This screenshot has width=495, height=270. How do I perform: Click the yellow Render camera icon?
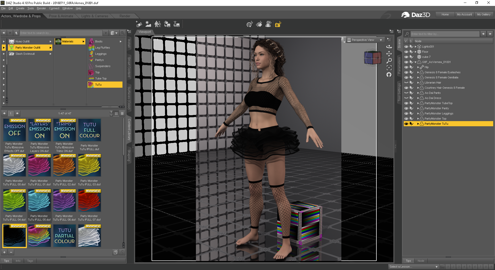point(278,24)
